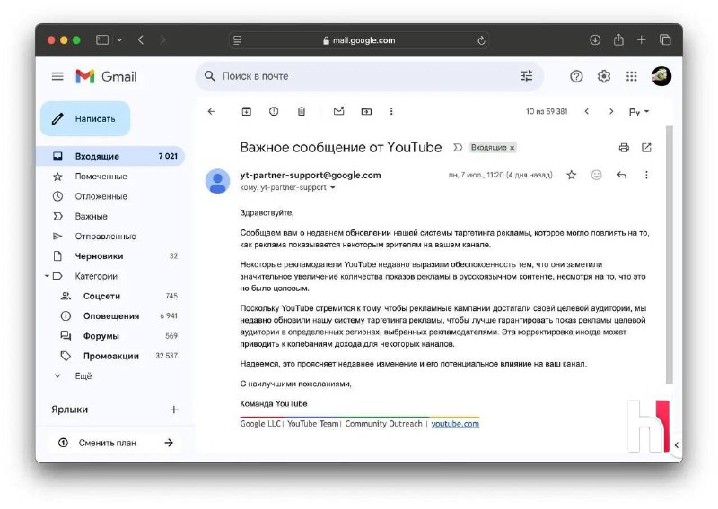The width and height of the screenshot is (718, 509).
Task: Mark the email as unread
Action: [x=339, y=111]
